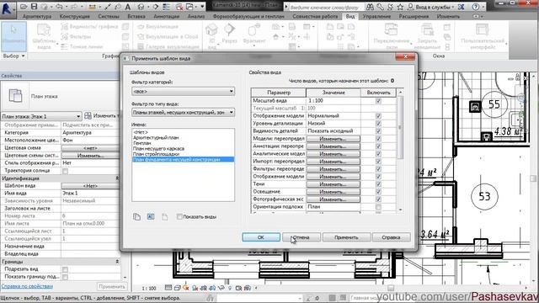Click the Help question mark icon in title bar
539x303 pixels.
point(476,7)
